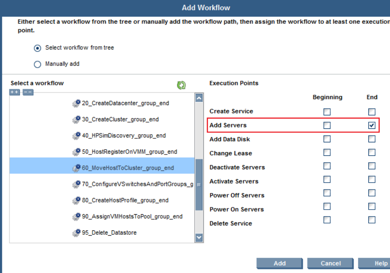Screen dimensions: 390x273
Task: Click gear icon beside 20_CreateDatacenter_group_end
Action: [x=76, y=103]
